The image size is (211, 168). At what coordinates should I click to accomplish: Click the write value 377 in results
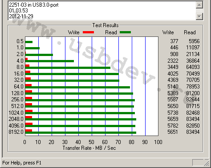[174, 41]
